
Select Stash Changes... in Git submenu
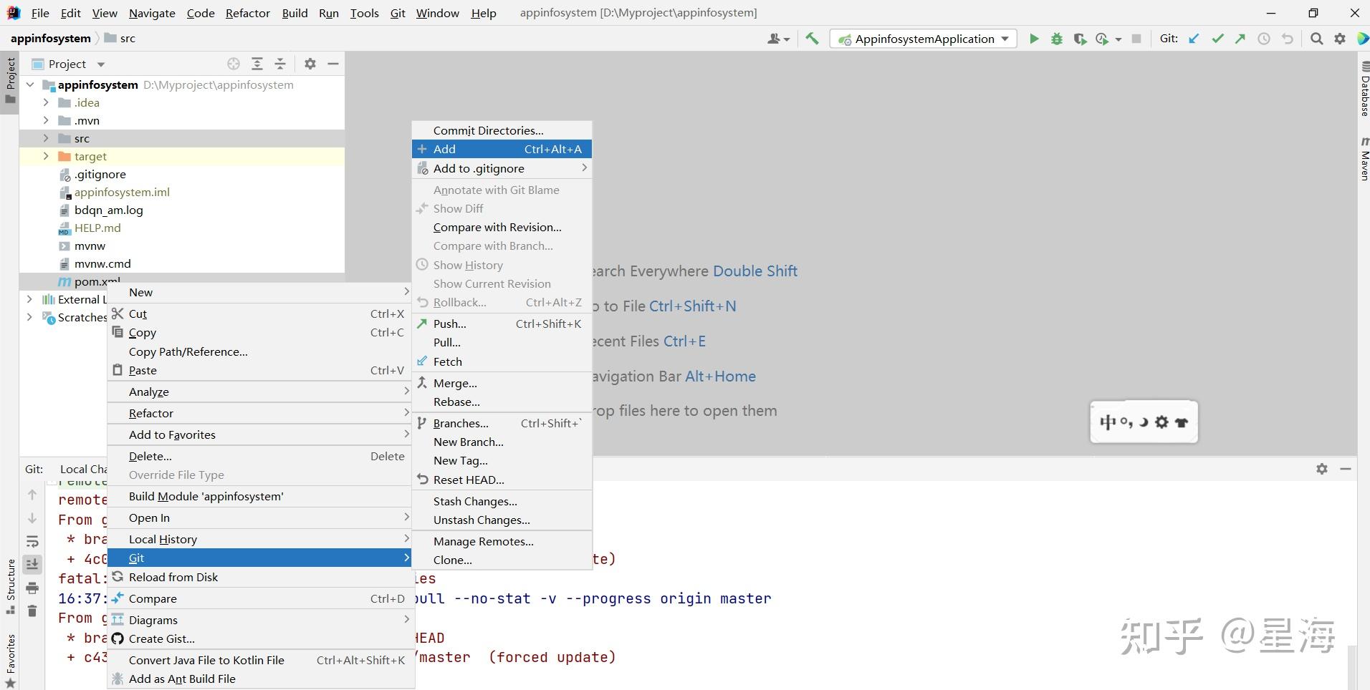(x=502, y=501)
